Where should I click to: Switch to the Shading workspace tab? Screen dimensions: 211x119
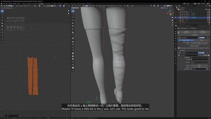point(54,4)
